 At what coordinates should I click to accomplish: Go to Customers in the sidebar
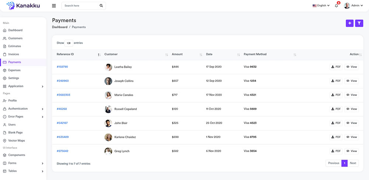(x=15, y=38)
